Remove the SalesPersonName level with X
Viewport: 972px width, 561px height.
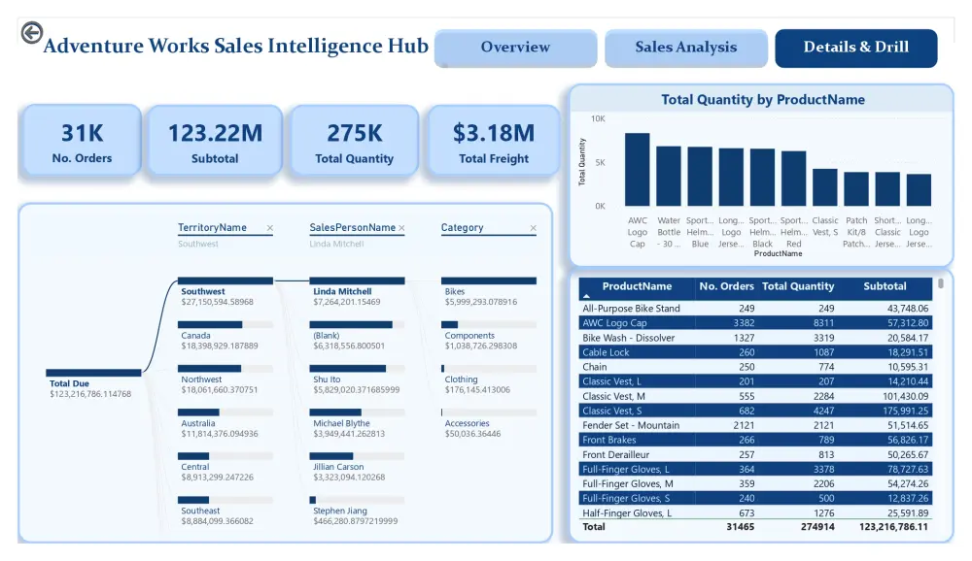coord(401,228)
